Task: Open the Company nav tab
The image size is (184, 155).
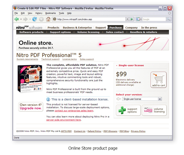Action: 131,28
